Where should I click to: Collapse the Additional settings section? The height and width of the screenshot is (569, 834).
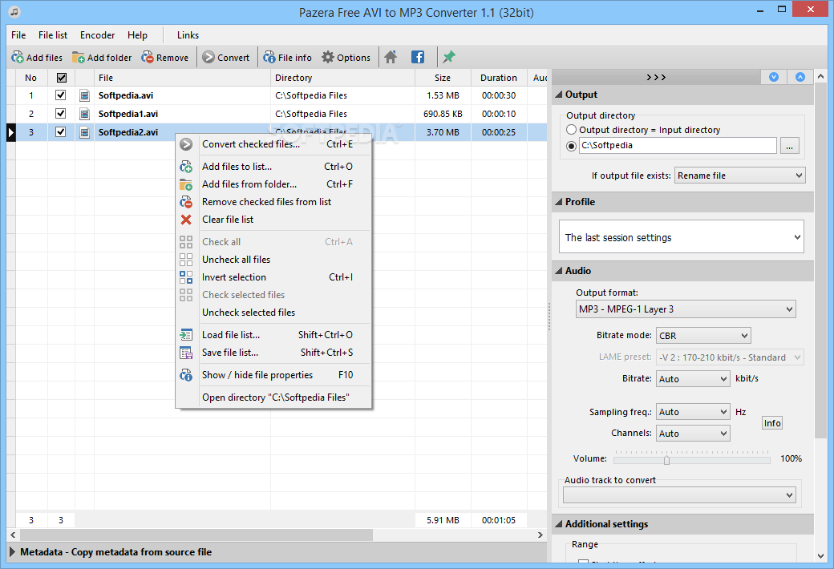coord(682,524)
